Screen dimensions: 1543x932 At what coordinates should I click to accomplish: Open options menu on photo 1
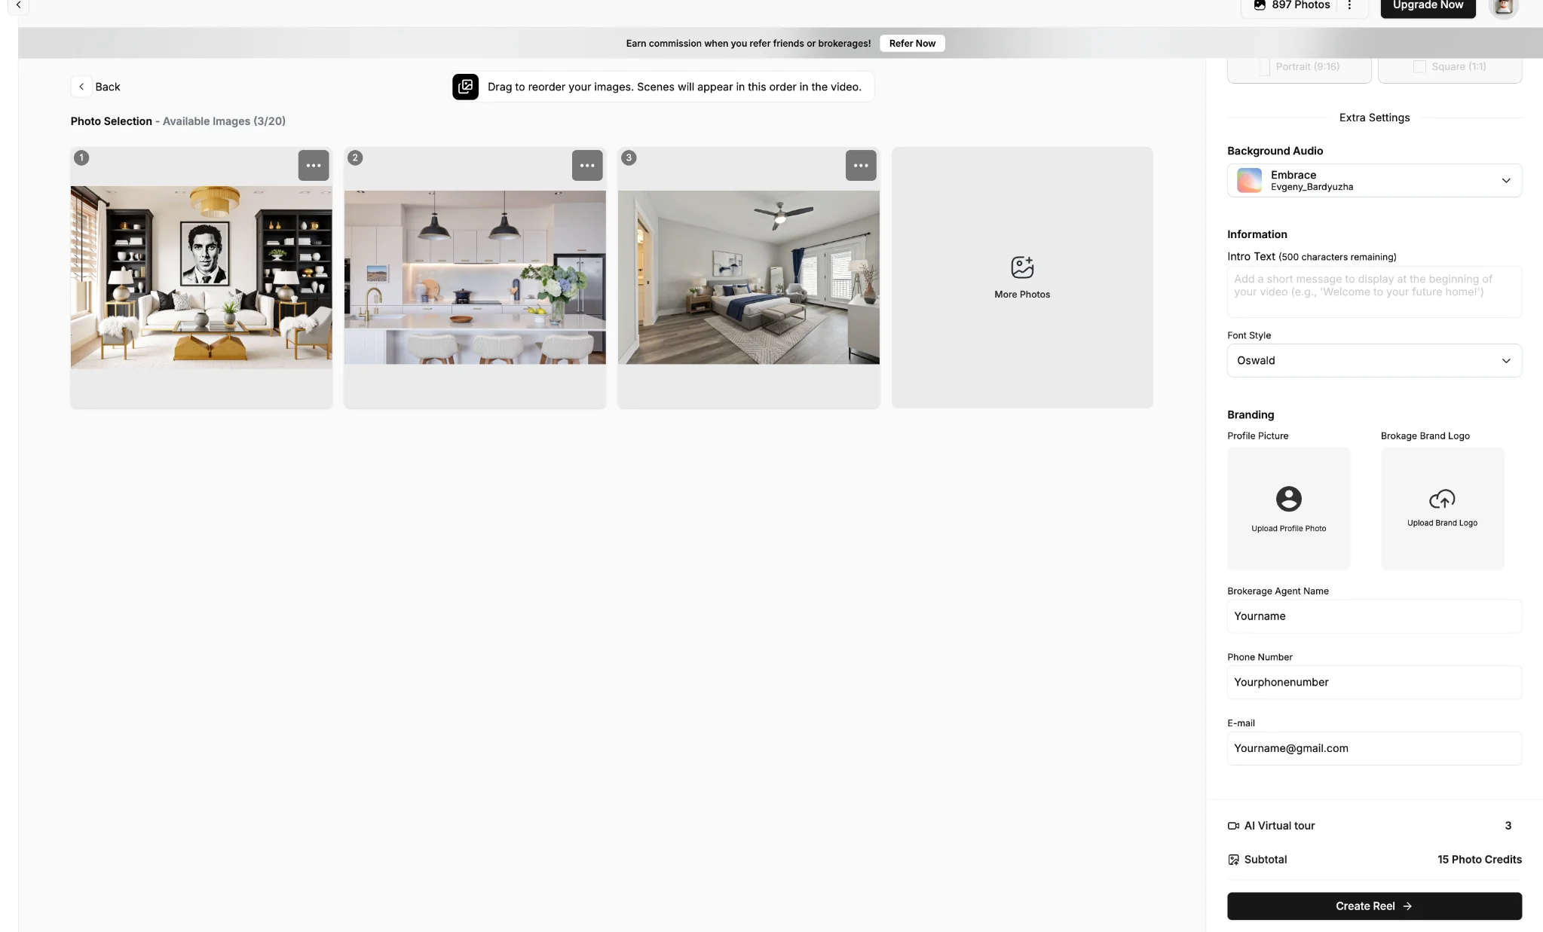click(x=314, y=165)
